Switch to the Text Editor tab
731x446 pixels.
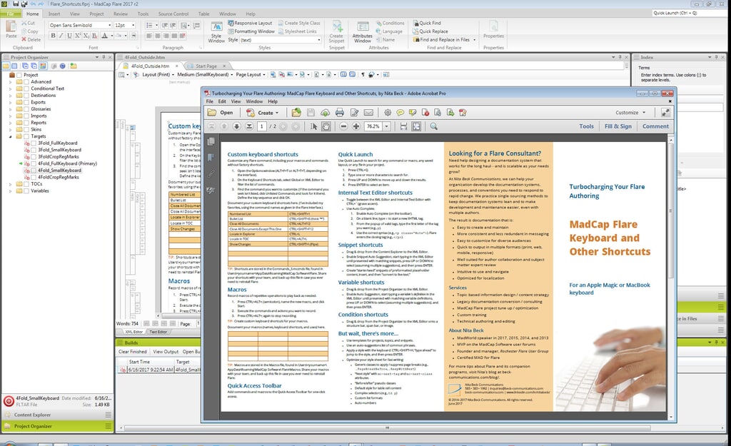[158, 332]
